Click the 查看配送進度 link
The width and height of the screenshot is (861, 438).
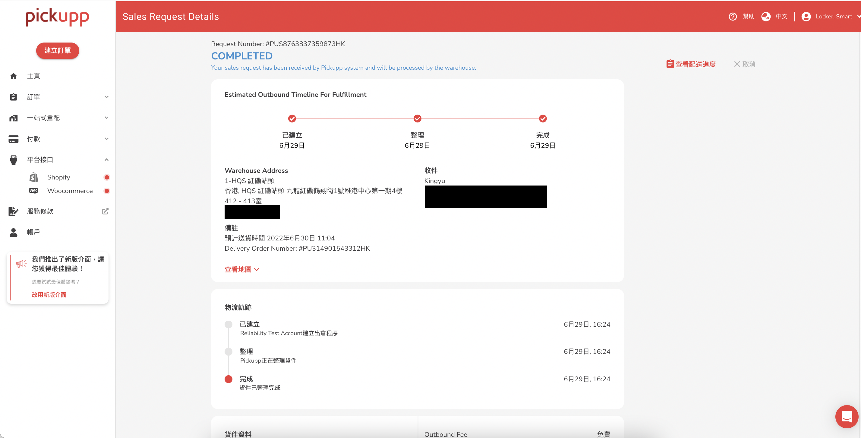coord(695,64)
